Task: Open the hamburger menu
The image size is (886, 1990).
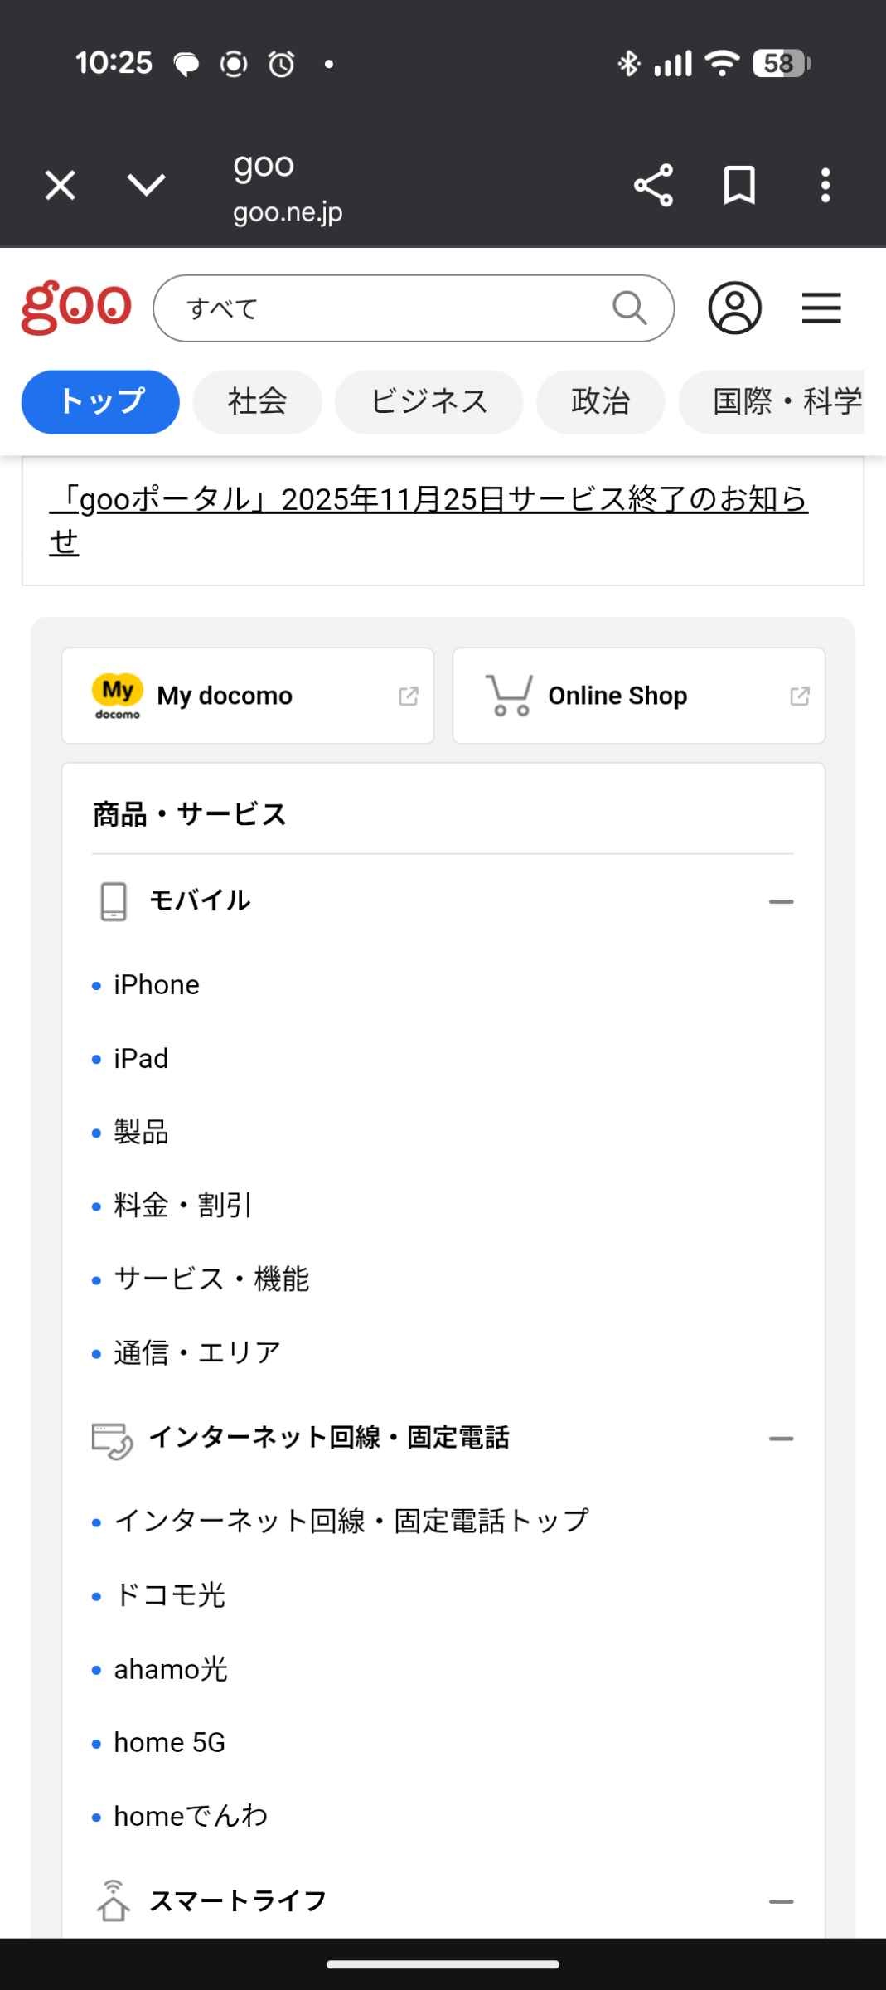Action: coord(821,308)
